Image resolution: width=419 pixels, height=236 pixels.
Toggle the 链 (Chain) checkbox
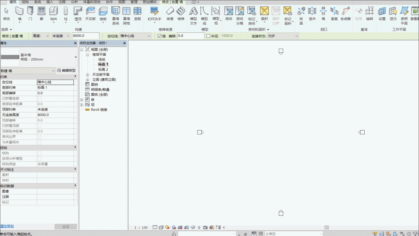pyautogui.click(x=160, y=36)
